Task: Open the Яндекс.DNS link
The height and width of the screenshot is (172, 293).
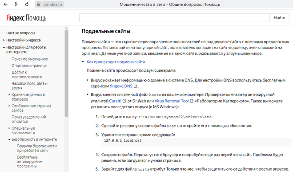Action: (121, 86)
